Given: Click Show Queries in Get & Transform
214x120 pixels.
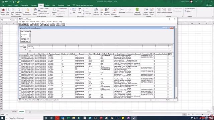Looking at the screenshot, I should pos(43,9).
